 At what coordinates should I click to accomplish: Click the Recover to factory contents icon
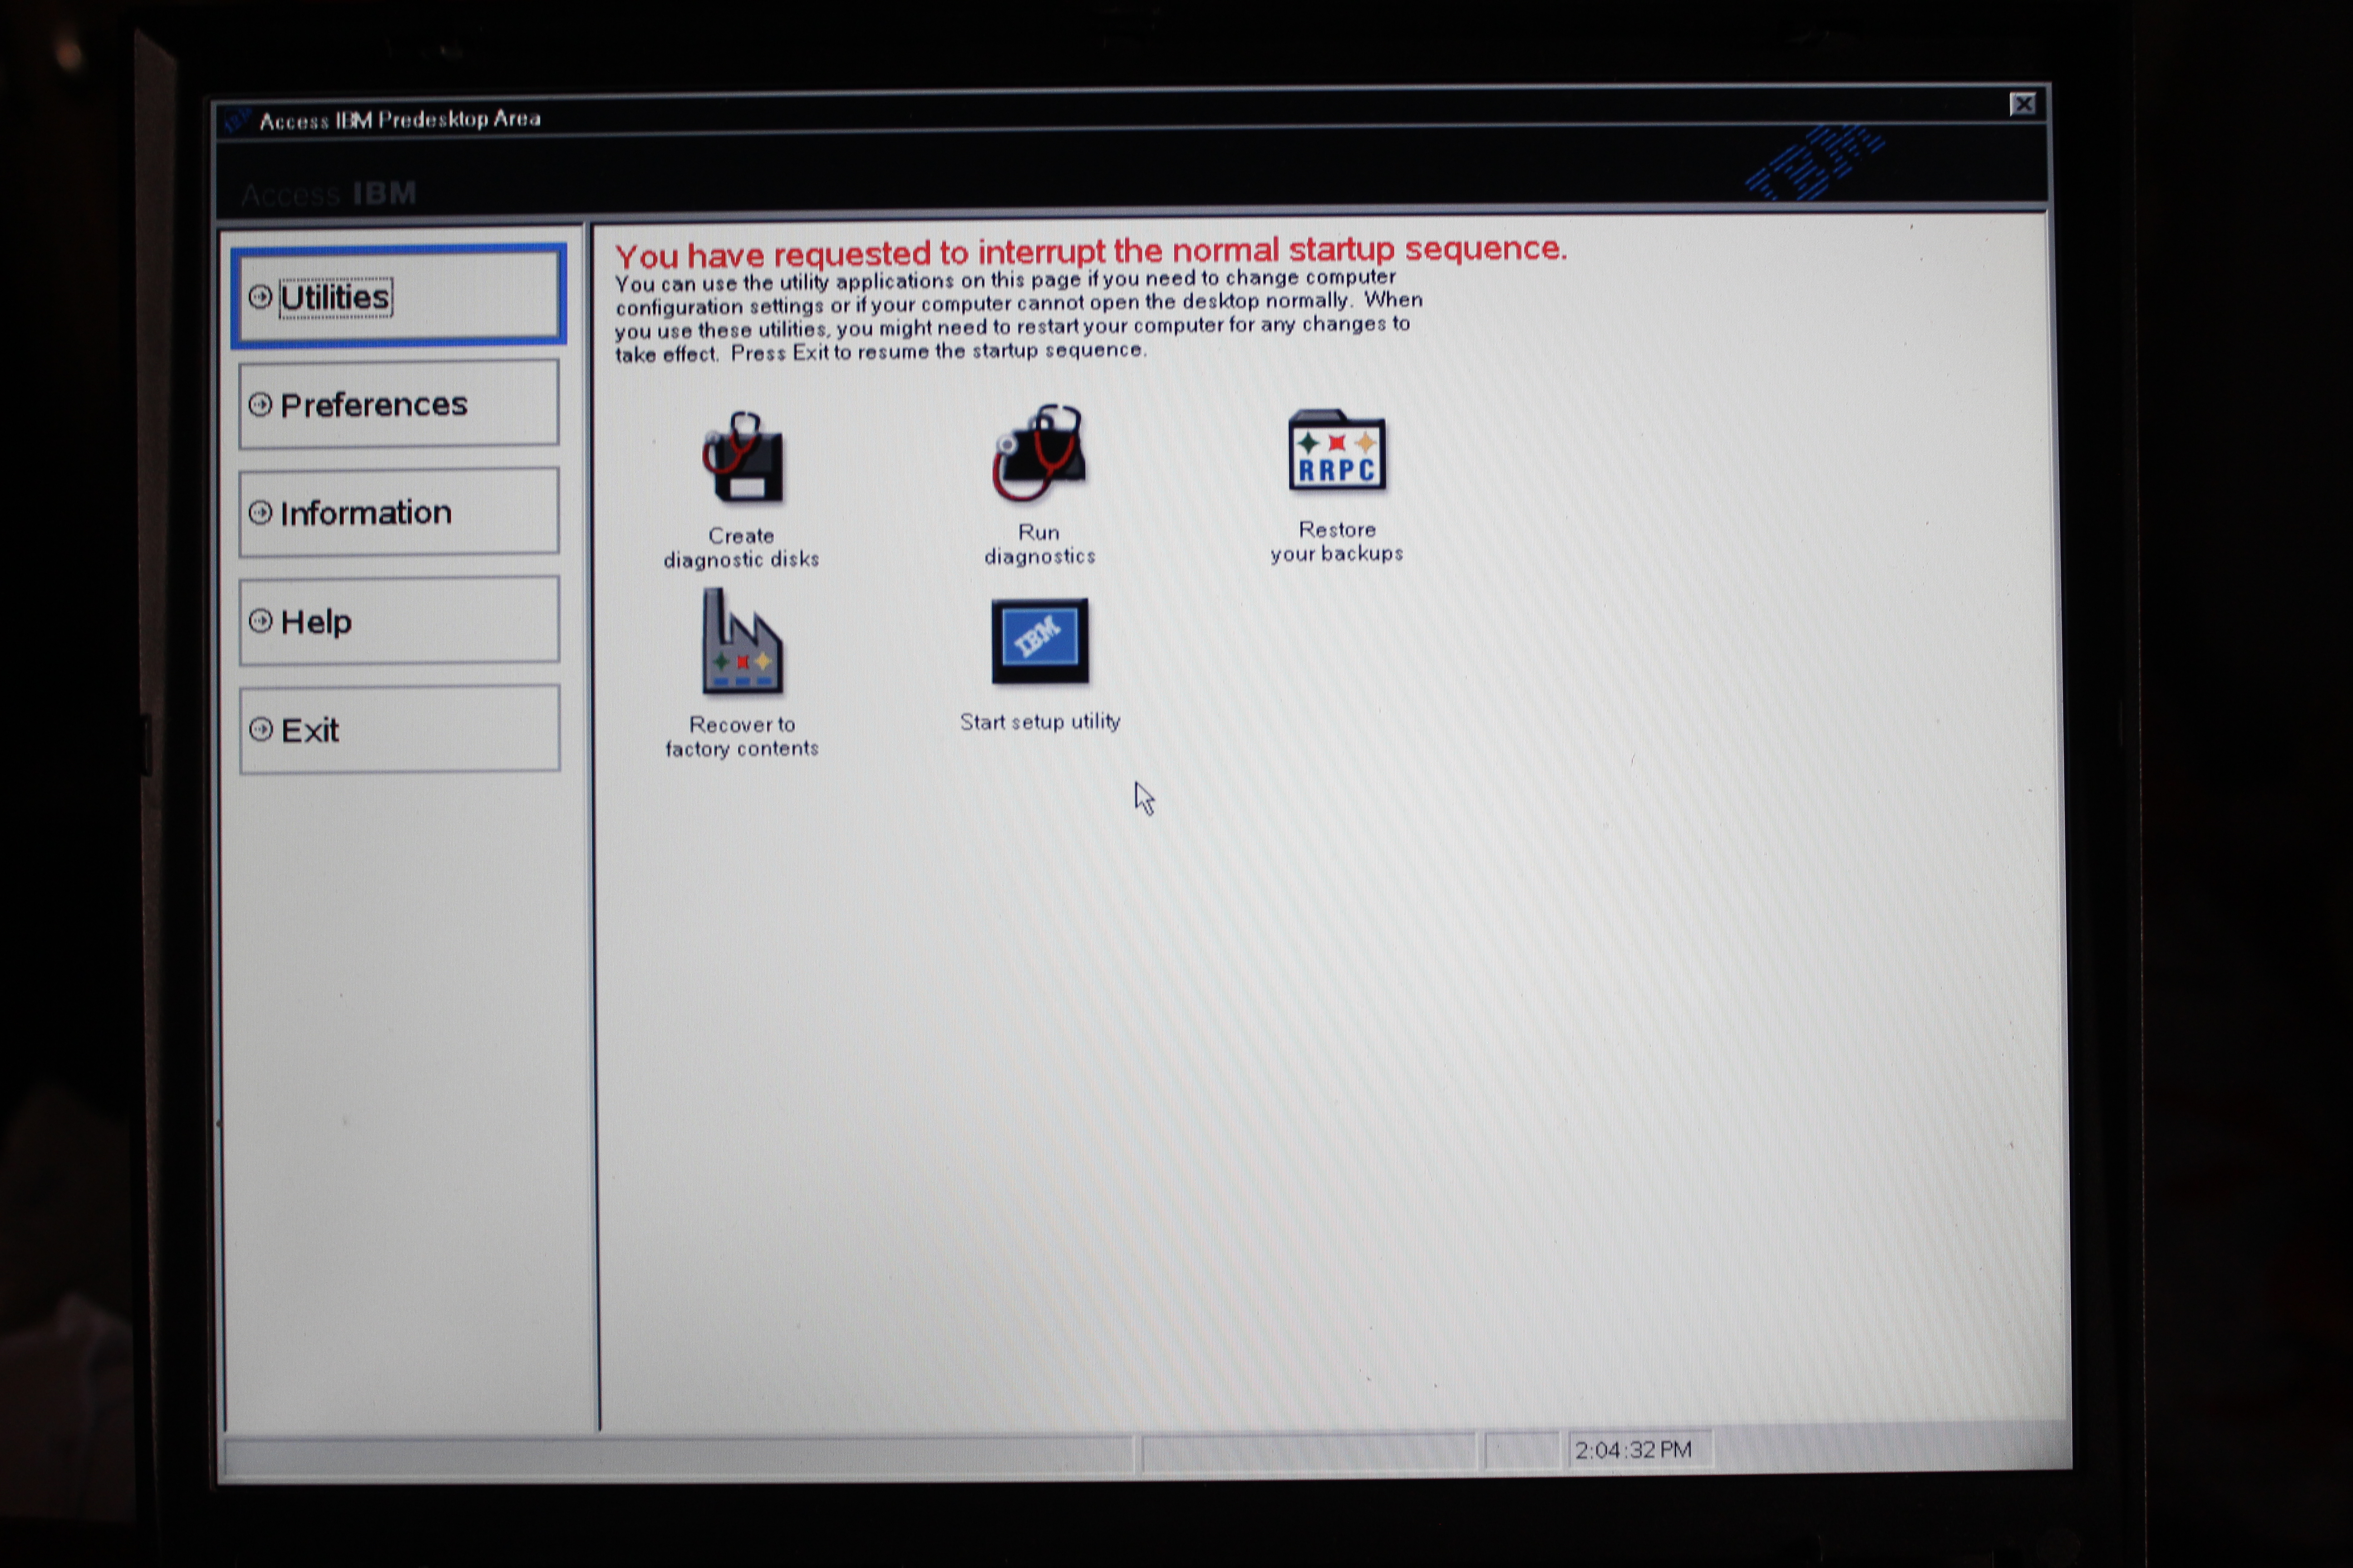coord(741,642)
